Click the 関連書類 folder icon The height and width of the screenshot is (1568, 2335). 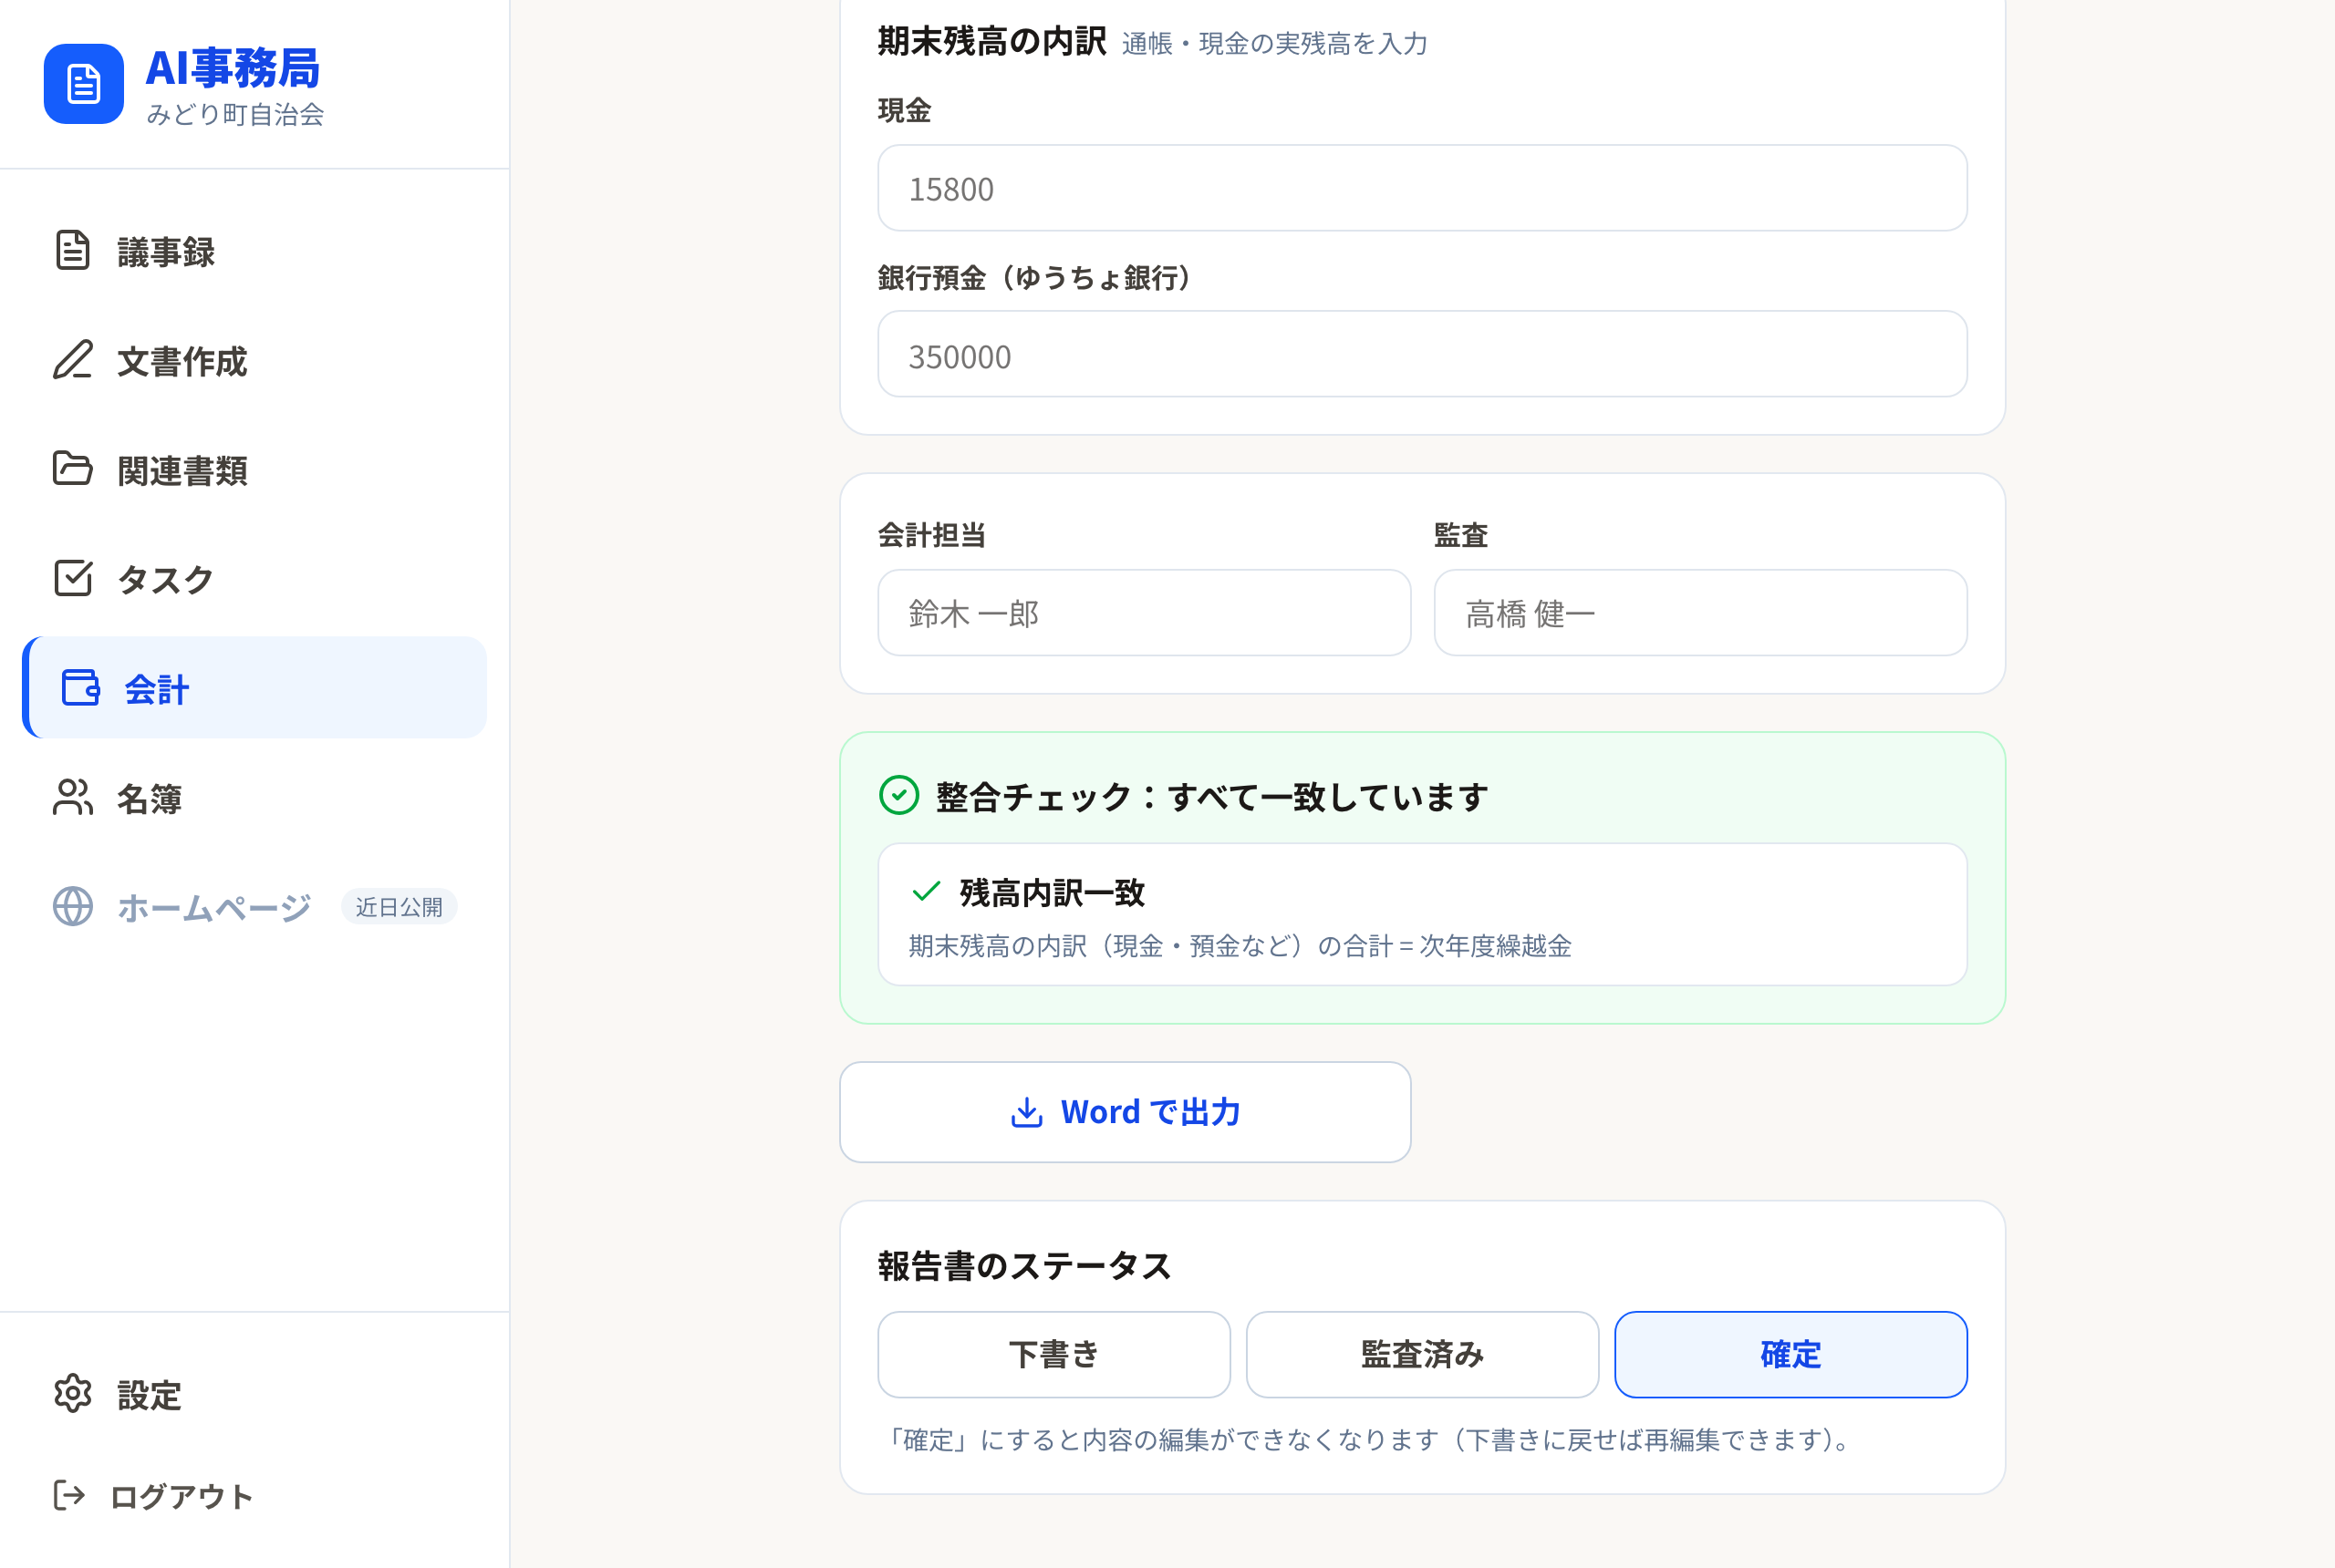click(72, 468)
